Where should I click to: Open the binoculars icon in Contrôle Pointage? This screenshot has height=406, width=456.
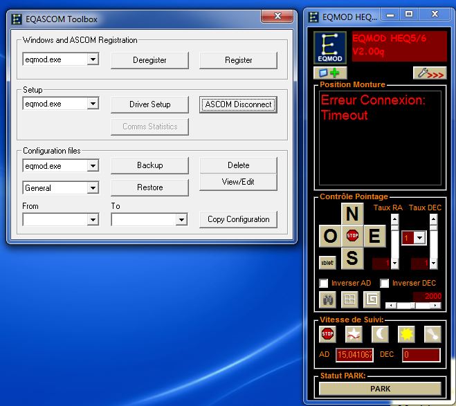[328, 299]
